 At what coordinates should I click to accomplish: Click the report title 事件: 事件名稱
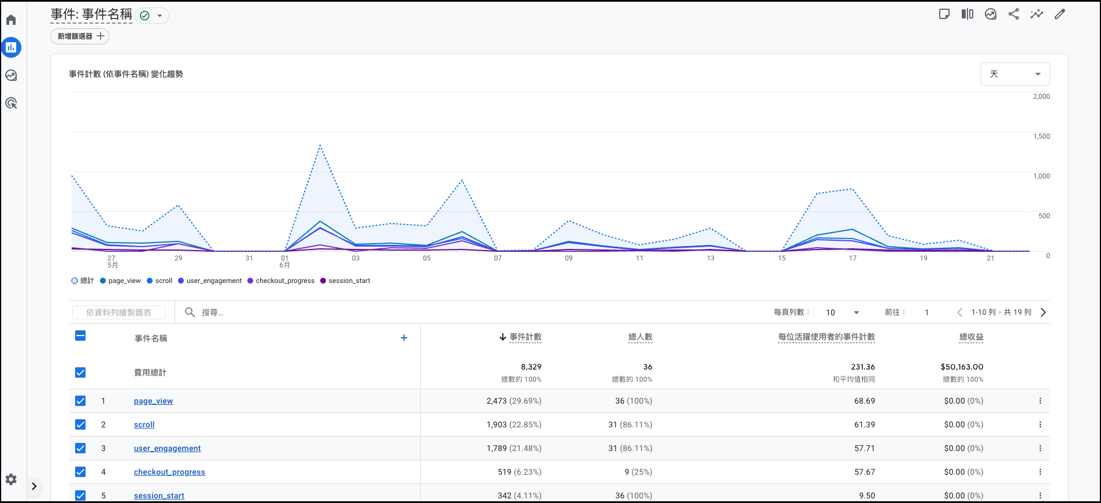point(91,14)
